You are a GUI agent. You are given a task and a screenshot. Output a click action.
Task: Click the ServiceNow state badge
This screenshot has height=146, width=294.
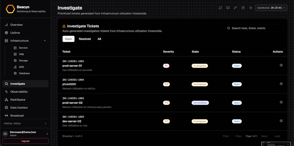(x=200, y=103)
